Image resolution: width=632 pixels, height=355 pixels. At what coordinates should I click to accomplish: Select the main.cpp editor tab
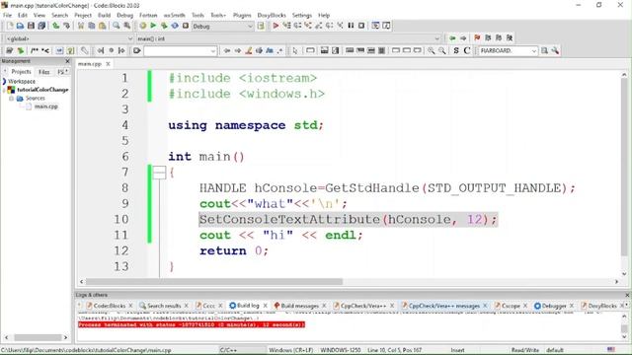(90, 64)
